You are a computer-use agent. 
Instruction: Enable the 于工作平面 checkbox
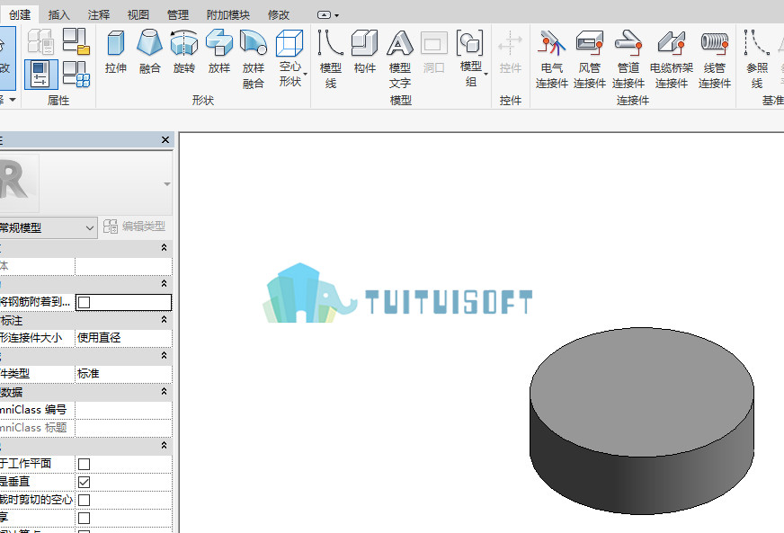85,464
